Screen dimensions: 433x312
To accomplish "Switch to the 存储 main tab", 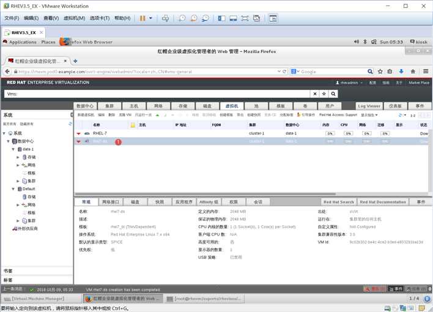I will pos(183,106).
